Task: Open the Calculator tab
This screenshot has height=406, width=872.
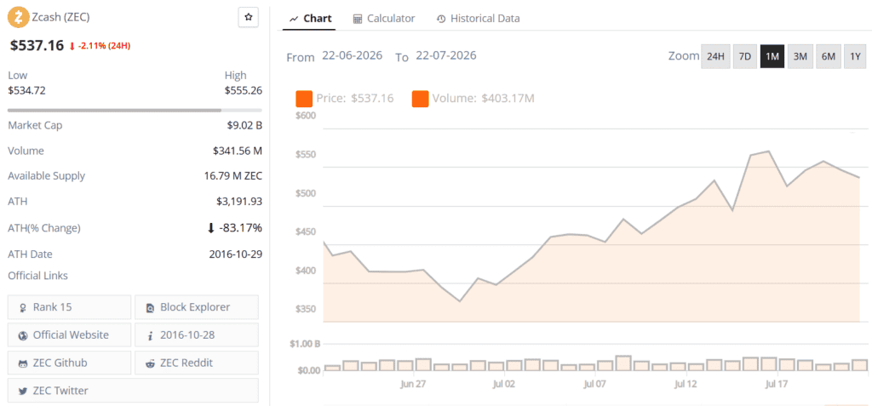Action: pyautogui.click(x=384, y=19)
